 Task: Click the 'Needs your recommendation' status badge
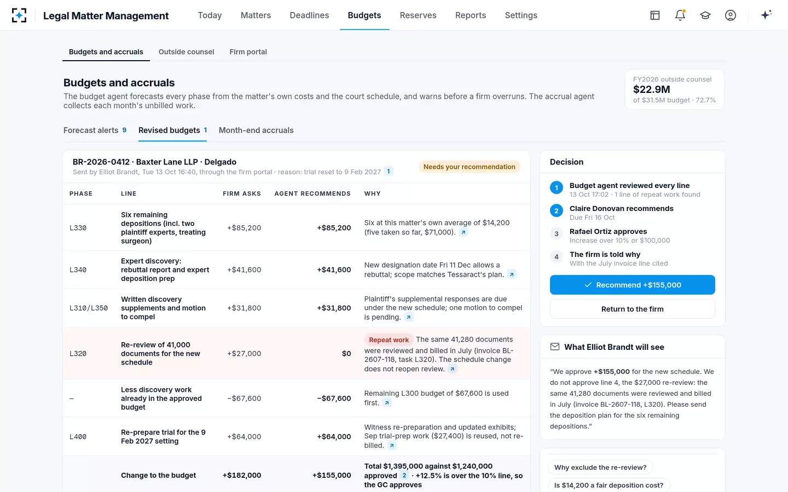point(470,167)
